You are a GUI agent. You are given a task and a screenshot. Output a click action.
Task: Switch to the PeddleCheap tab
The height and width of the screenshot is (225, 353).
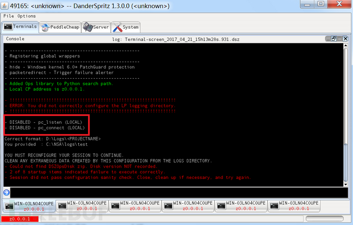[x=60, y=27]
